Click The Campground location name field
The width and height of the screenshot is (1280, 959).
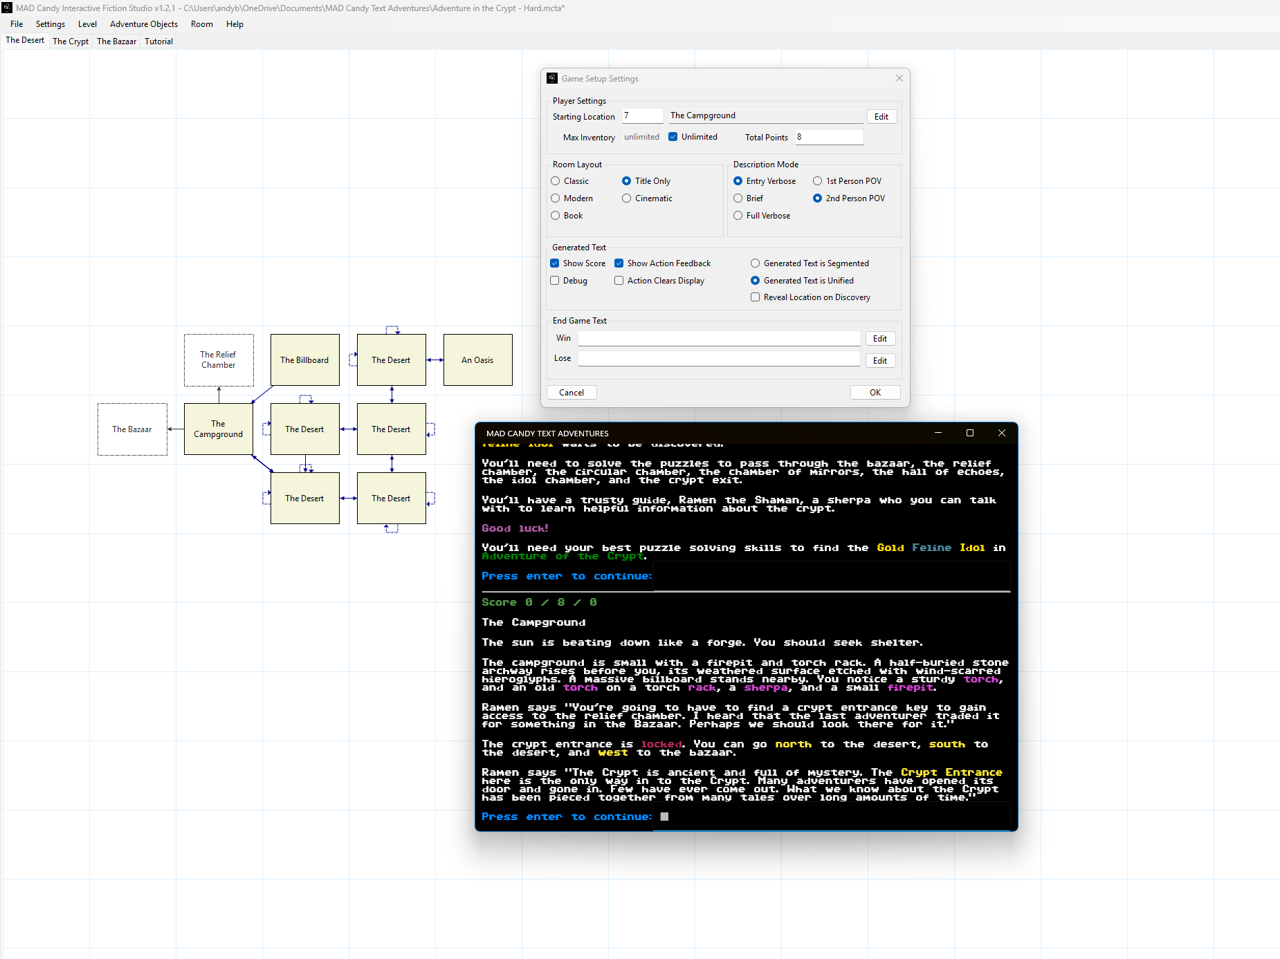(x=765, y=116)
